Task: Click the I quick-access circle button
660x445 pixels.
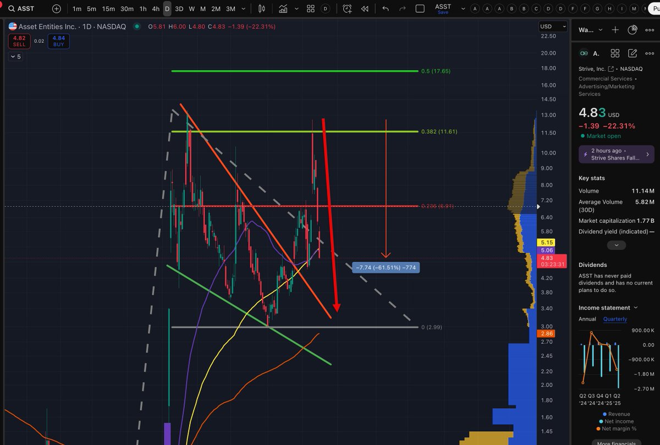Action: tap(622, 9)
